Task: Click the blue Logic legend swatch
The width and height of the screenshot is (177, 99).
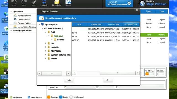Action: pyautogui.click(x=61, y=97)
